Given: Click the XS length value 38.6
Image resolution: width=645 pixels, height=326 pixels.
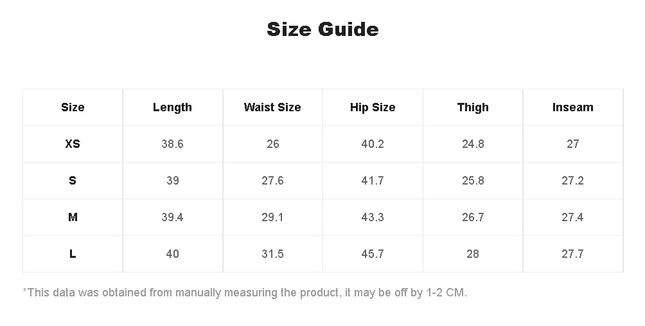Looking at the screenshot, I should tap(172, 144).
